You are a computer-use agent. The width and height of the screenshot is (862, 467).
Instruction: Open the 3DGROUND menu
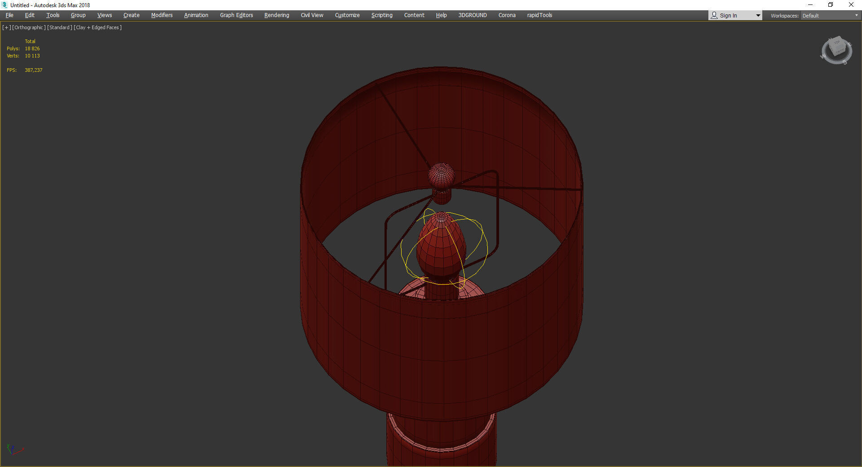coord(473,15)
